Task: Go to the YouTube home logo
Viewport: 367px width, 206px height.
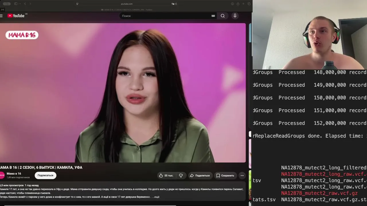Action: click(x=16, y=16)
